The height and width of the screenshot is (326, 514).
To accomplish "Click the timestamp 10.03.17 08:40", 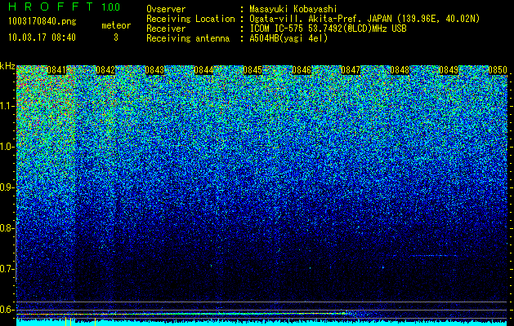I will pyautogui.click(x=42, y=37).
